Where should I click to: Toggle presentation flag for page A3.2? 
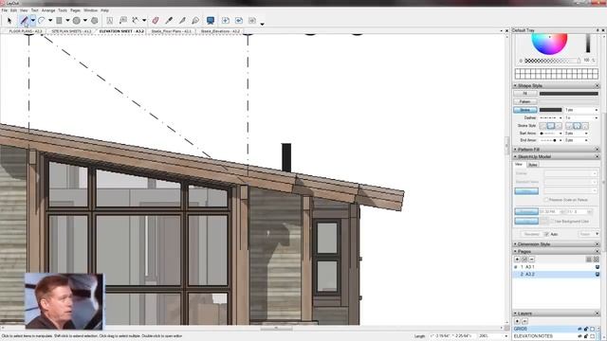coord(598,274)
